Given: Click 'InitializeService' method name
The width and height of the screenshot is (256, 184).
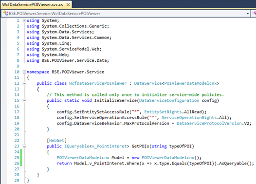Looking at the screenshot, I should pos(115,100).
